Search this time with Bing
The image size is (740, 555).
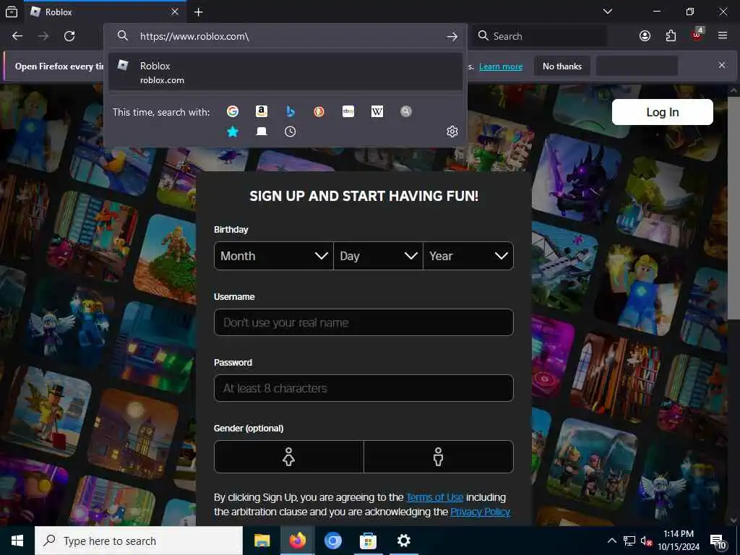(291, 111)
